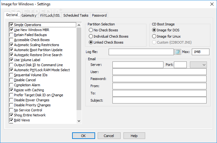217x143 pixels.
Task: Toggle Simple Operations checkbox
Action: [11, 25]
